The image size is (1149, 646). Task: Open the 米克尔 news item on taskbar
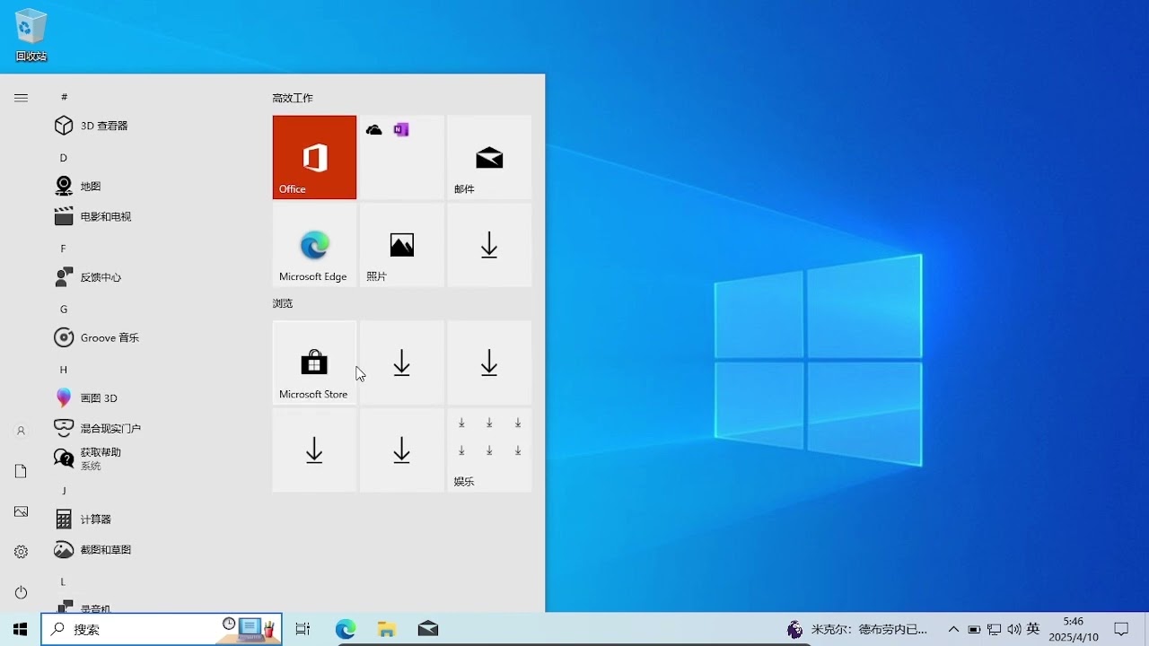857,629
